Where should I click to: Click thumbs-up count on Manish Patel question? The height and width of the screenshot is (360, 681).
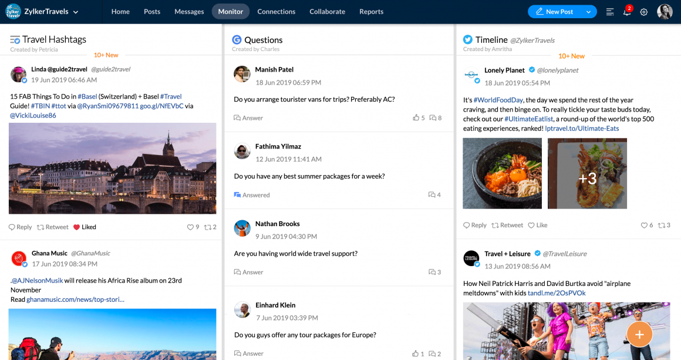pos(419,118)
